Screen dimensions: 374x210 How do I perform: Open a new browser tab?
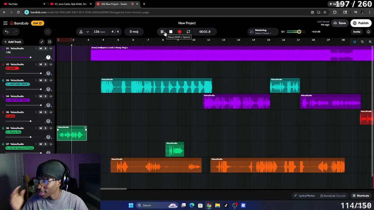point(144,4)
